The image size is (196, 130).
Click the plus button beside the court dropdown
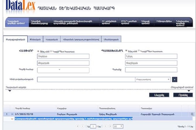[x=175, y=80]
